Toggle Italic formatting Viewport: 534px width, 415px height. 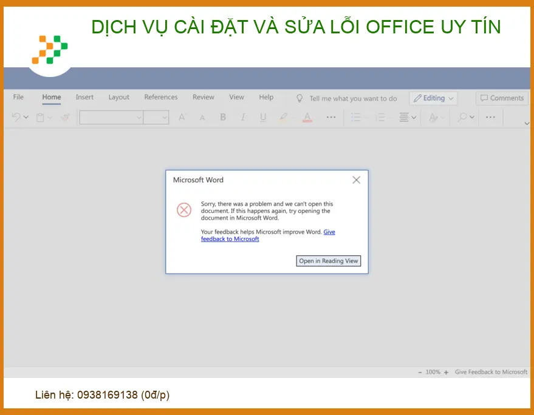243,117
